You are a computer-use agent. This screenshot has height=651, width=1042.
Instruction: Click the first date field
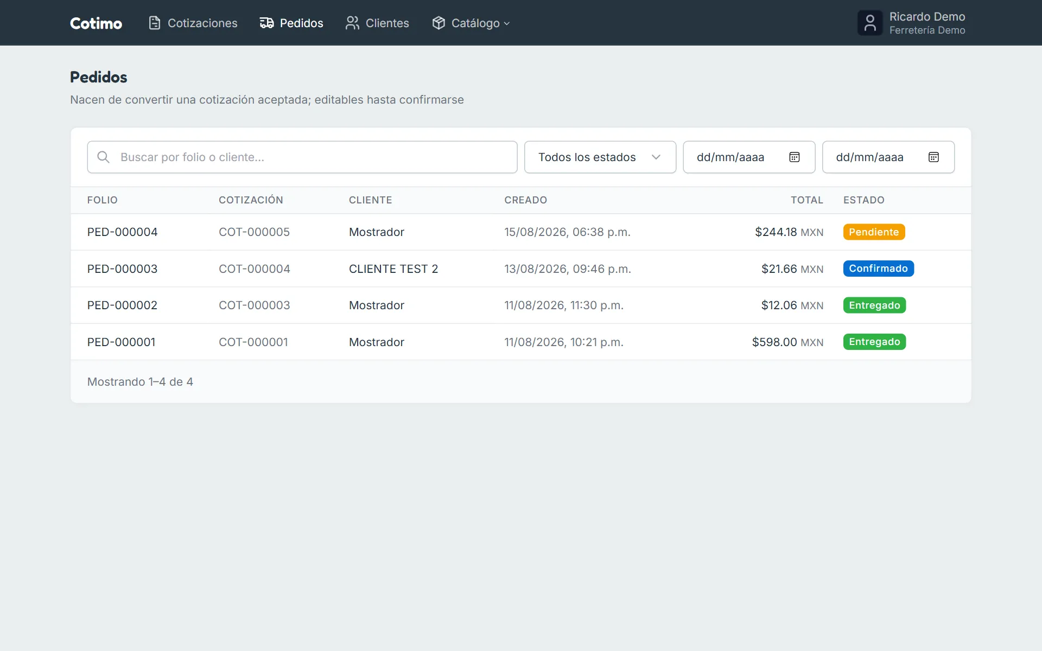(749, 157)
